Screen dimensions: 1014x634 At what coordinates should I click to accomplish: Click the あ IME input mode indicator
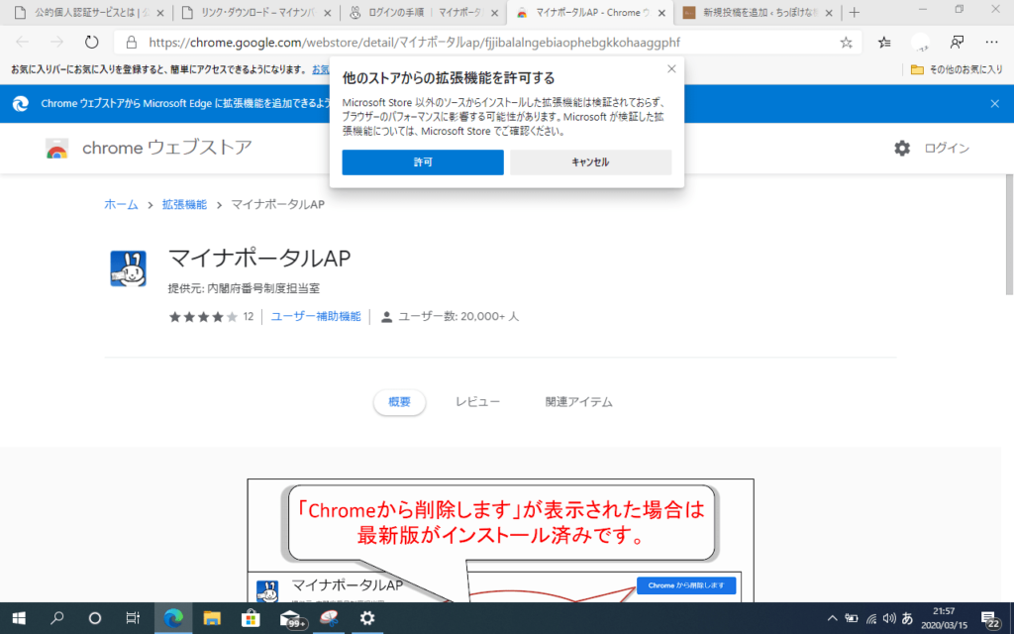[907, 618]
